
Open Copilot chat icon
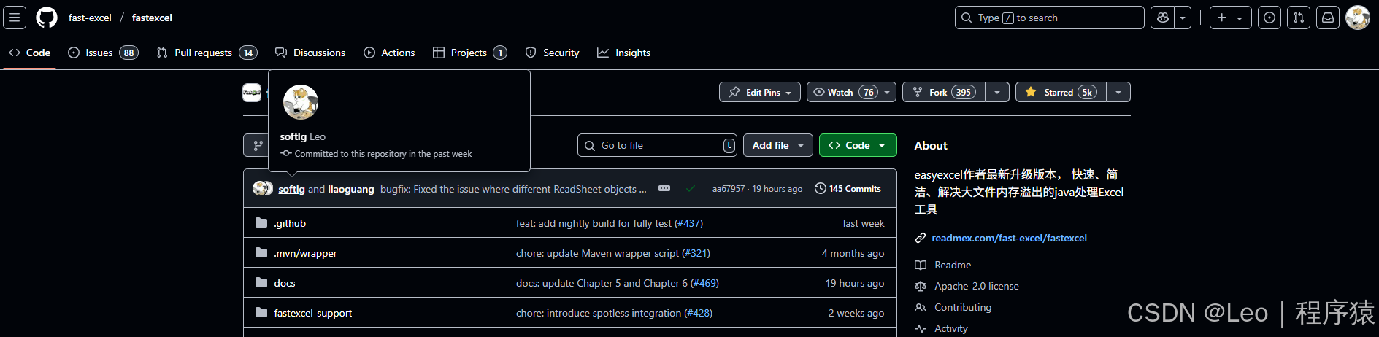(x=1163, y=18)
